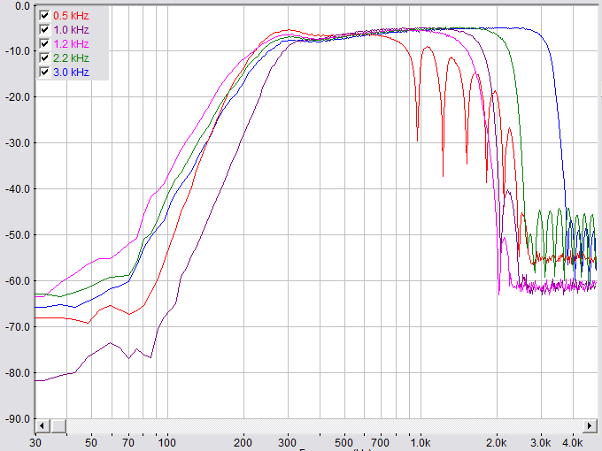Toggle the 1.0 kHz trace checkbox
The image size is (602, 451).
pos(44,29)
